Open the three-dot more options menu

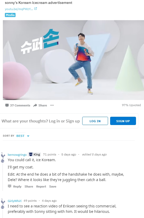(52, 105)
